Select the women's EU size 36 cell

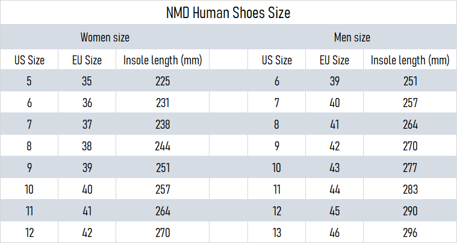pyautogui.click(x=87, y=103)
